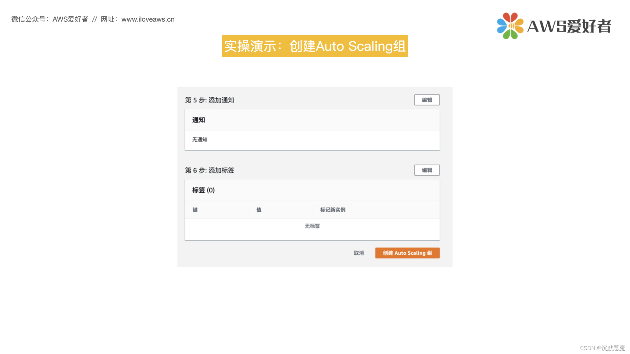Click the 通知 section heading
Image resolution: width=630 pixels, height=354 pixels.
click(199, 120)
